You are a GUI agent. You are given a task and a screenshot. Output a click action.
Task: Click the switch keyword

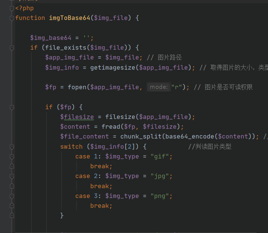click(71, 147)
